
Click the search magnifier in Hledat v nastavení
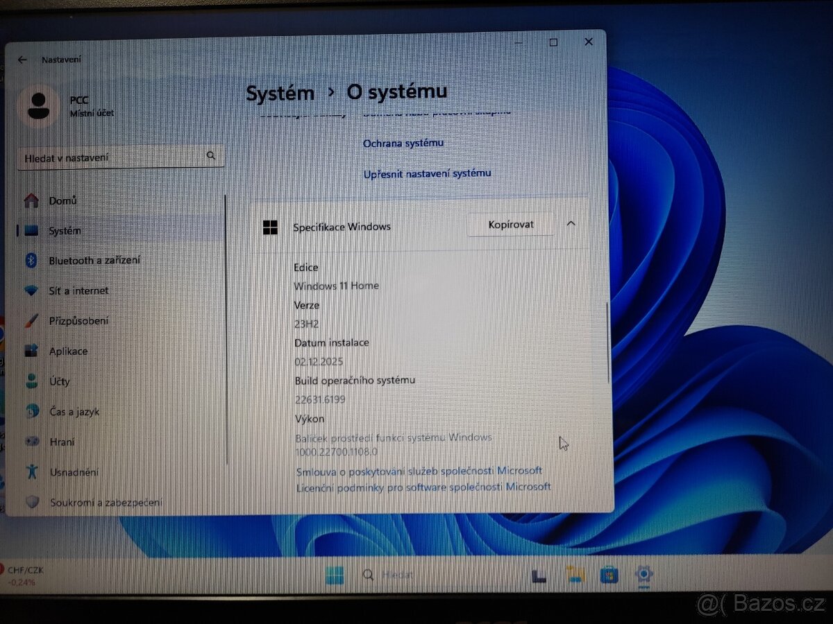(x=211, y=156)
